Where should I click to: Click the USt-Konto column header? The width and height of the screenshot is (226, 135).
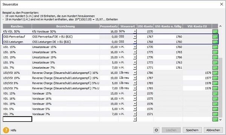pos(145,26)
